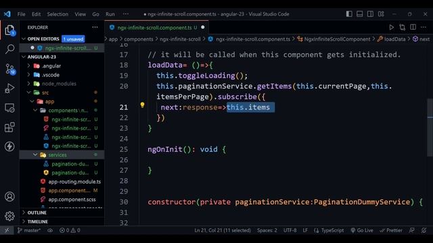Select open editor ngx-infinite-scroll entry
Screen dimensions: 433x243
(62, 48)
